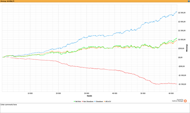Click the -$1 000,00 axis label
Image resolution: width=190 pixels, height=113 pixels.
(182, 75)
